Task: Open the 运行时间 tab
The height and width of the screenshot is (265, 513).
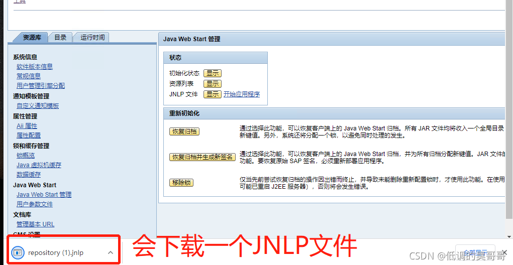Action: (x=92, y=38)
